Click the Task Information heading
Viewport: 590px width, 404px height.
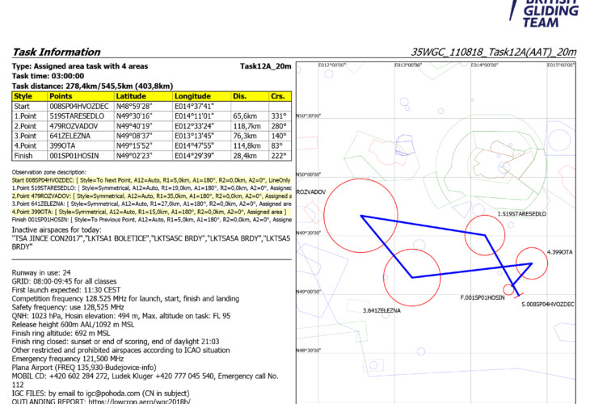point(57,52)
